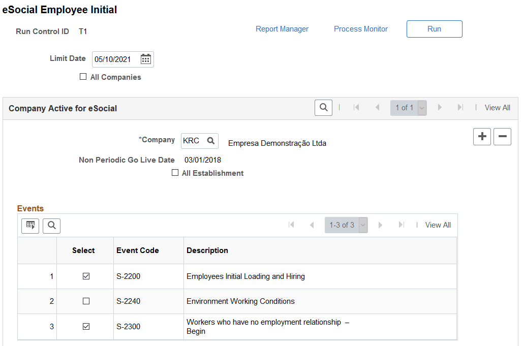Click the Run button
The width and height of the screenshot is (524, 346).
(x=434, y=29)
